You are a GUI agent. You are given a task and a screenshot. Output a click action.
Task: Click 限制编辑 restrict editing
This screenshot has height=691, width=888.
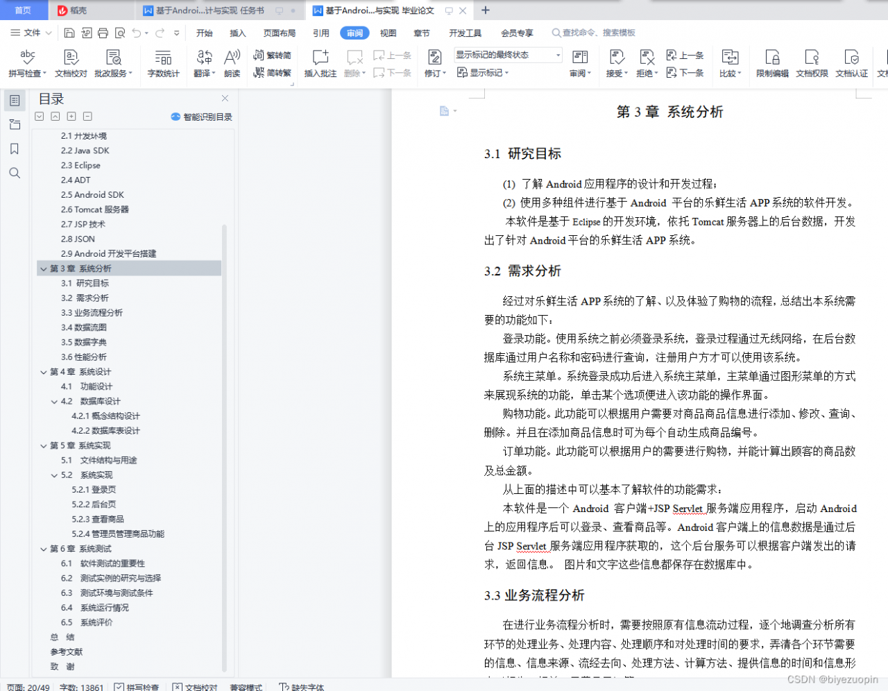[x=772, y=63]
